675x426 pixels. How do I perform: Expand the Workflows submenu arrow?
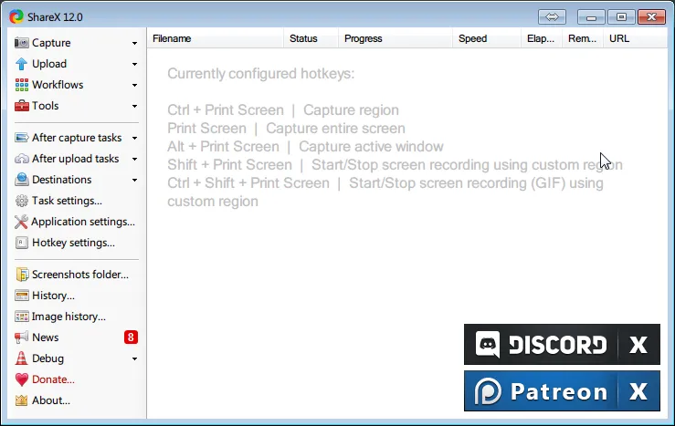click(x=135, y=86)
